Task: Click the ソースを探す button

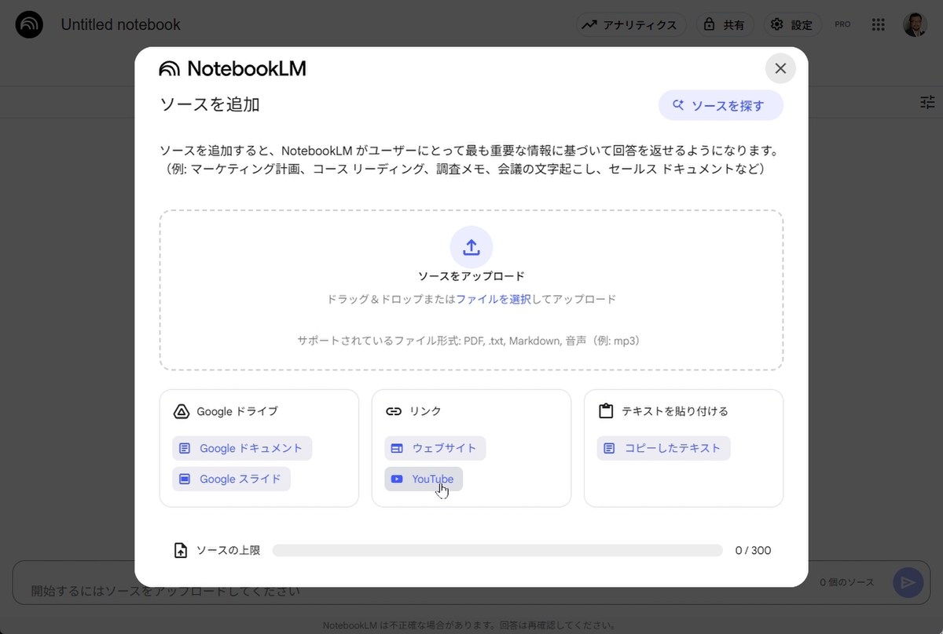Action: [x=721, y=105]
